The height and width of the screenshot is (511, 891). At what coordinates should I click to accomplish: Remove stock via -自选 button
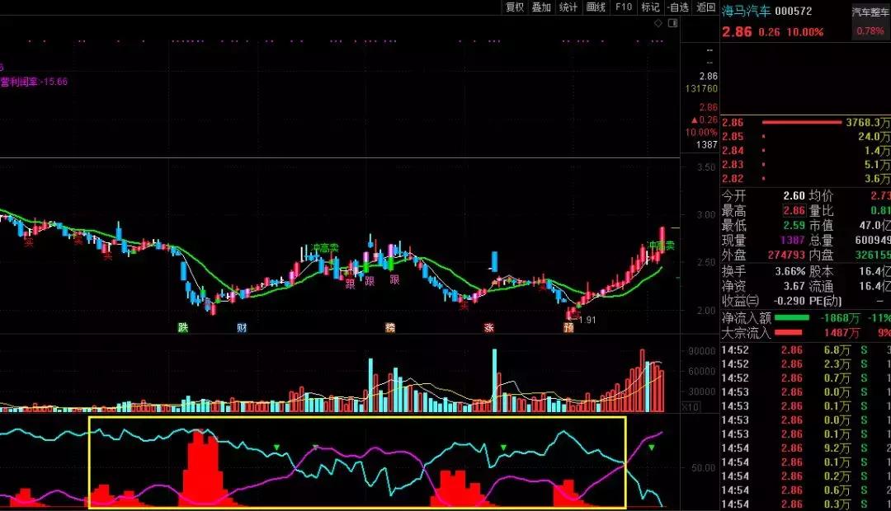click(678, 7)
